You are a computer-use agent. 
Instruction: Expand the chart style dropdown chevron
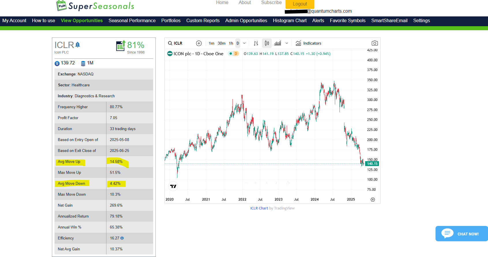[287, 43]
